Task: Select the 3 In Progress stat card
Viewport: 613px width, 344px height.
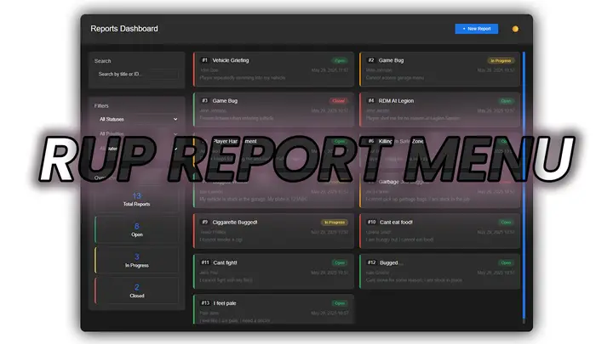Action: 137,260
